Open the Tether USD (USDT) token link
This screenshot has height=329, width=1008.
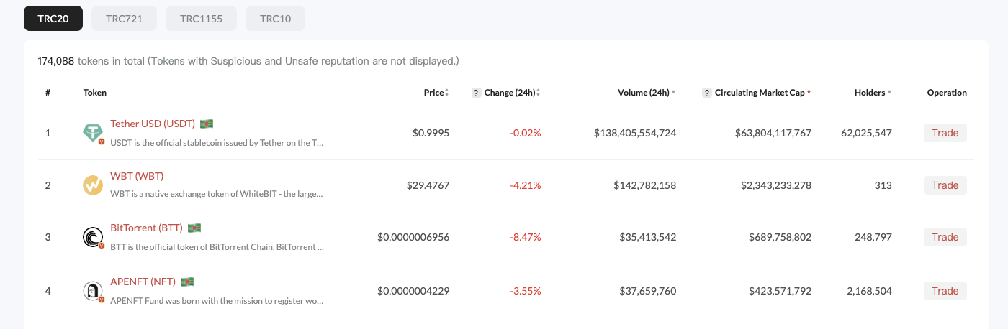[x=153, y=124]
